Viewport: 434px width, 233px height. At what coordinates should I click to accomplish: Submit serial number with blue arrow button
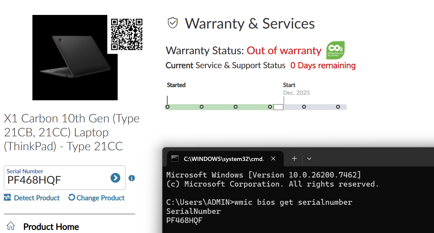pos(115,178)
